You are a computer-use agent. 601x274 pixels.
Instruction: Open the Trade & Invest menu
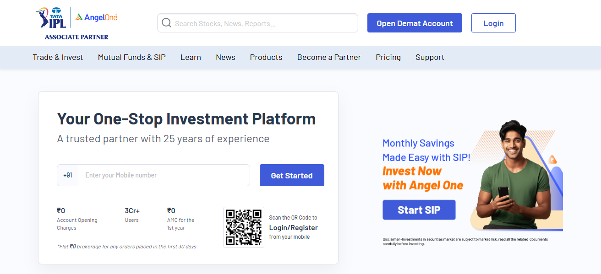pos(58,57)
